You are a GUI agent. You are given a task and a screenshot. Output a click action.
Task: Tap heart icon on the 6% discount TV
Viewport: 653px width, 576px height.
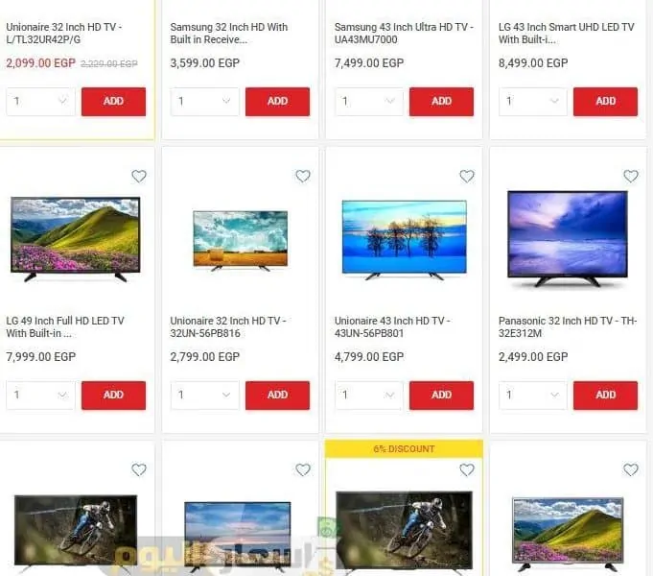point(467,470)
